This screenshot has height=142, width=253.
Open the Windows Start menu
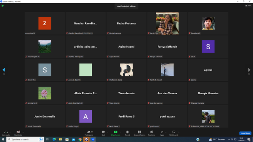pyautogui.click(x=3, y=139)
